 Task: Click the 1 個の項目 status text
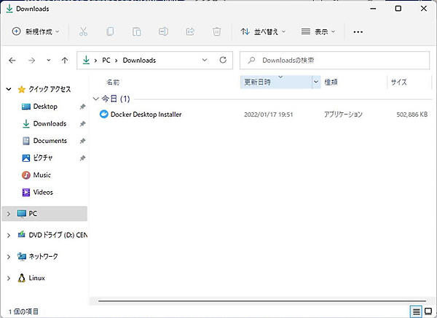(x=23, y=311)
